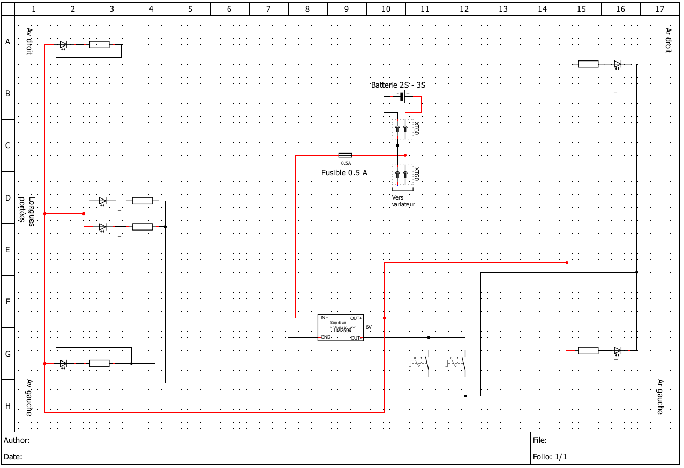The width and height of the screenshot is (684, 468).
Task: Click the Ar droit label
Action: tap(668, 40)
